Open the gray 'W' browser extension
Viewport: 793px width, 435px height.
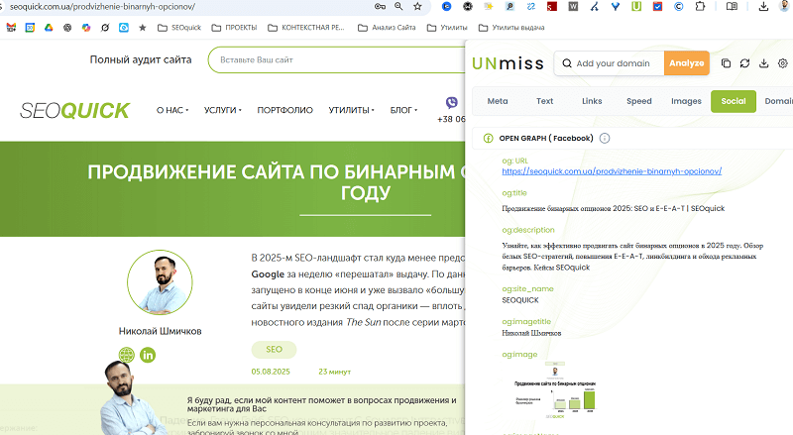coord(573,7)
